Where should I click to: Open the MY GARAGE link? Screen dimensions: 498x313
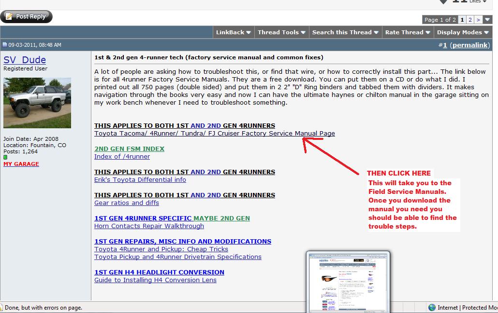(x=21, y=164)
